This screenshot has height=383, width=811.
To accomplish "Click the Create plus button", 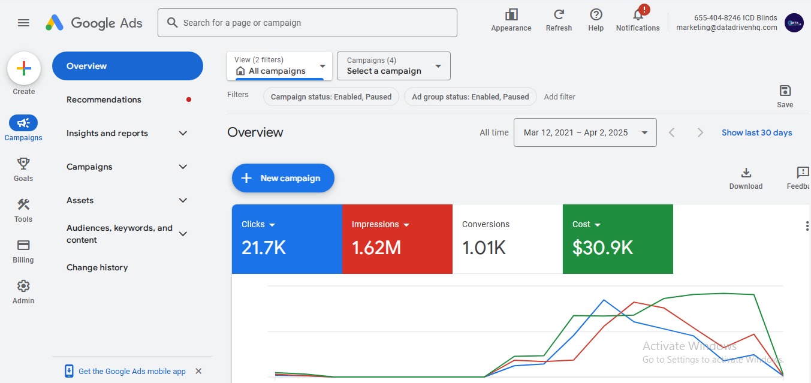I will click(x=24, y=68).
